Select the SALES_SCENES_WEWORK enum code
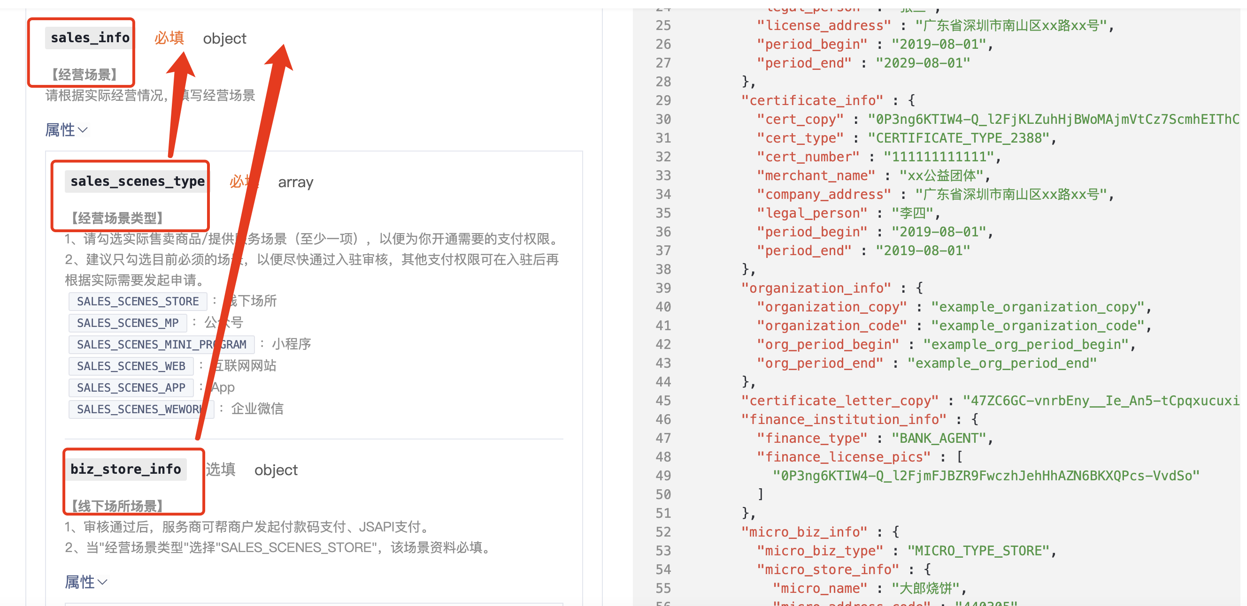This screenshot has height=606, width=1247. click(139, 409)
